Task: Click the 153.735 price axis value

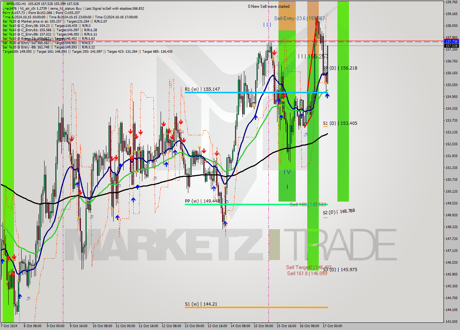Action: click(451, 120)
